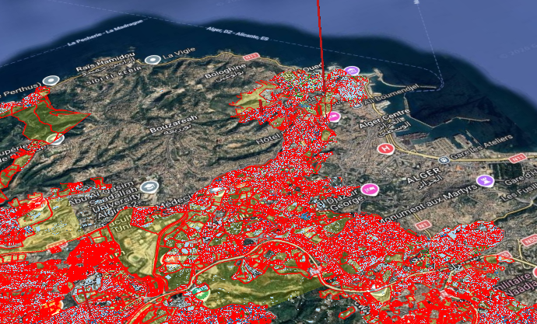The image size is (537, 324).
Task: Open the green park marker on the highway
Action: (x=202, y=292)
